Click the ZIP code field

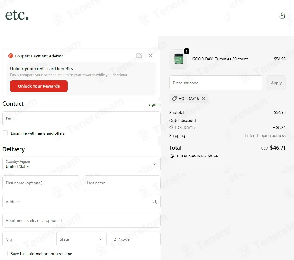136,239
